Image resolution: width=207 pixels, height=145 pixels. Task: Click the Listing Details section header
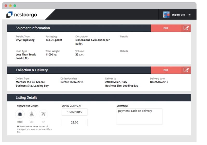(x=26, y=98)
